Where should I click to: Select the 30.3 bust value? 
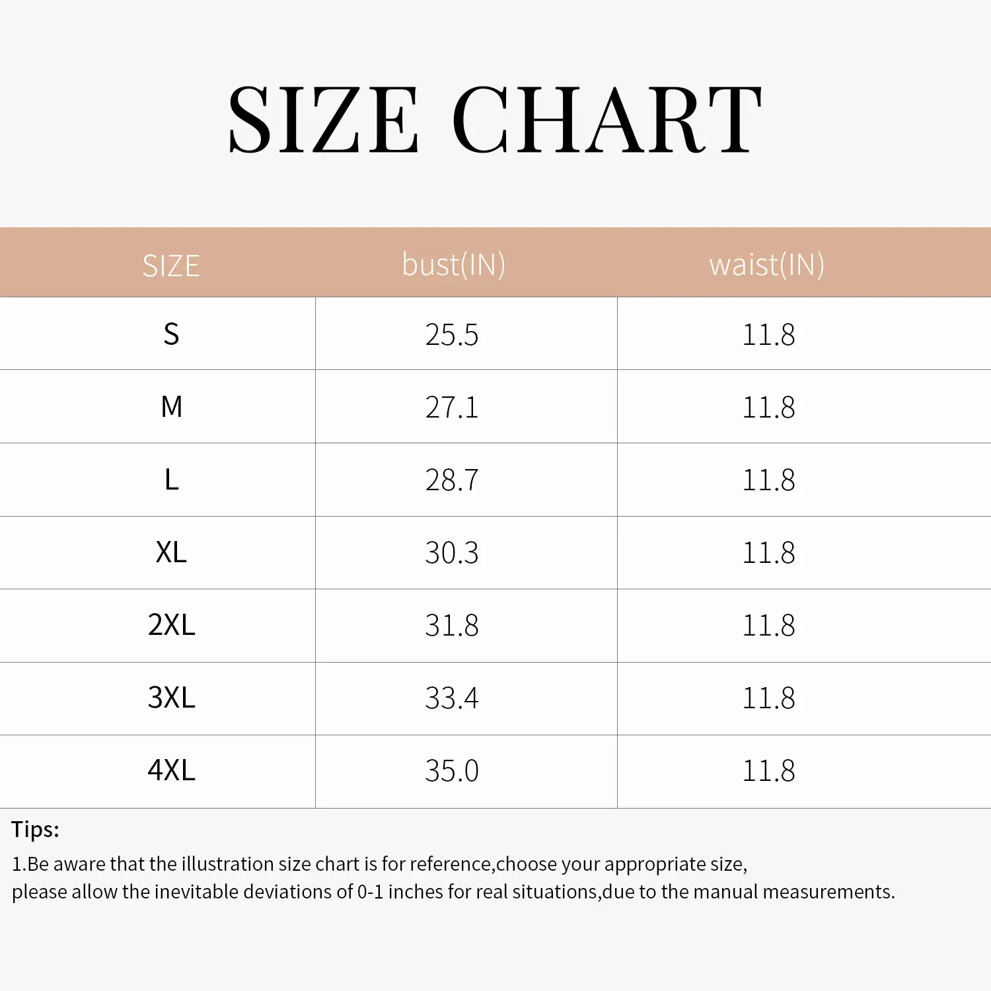[452, 553]
